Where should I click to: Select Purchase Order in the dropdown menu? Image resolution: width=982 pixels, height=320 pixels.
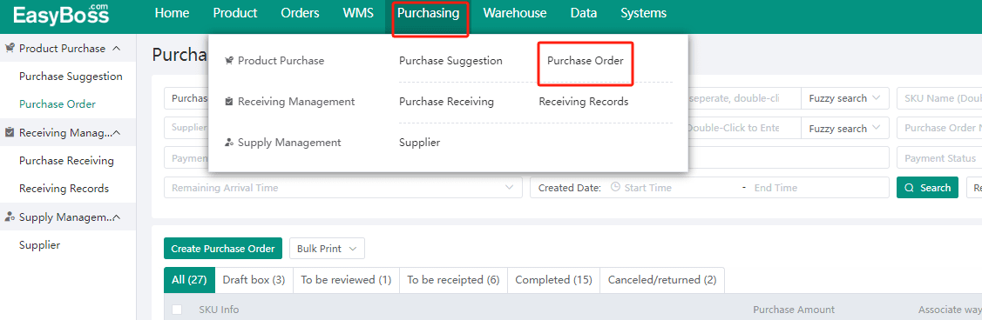pos(586,61)
